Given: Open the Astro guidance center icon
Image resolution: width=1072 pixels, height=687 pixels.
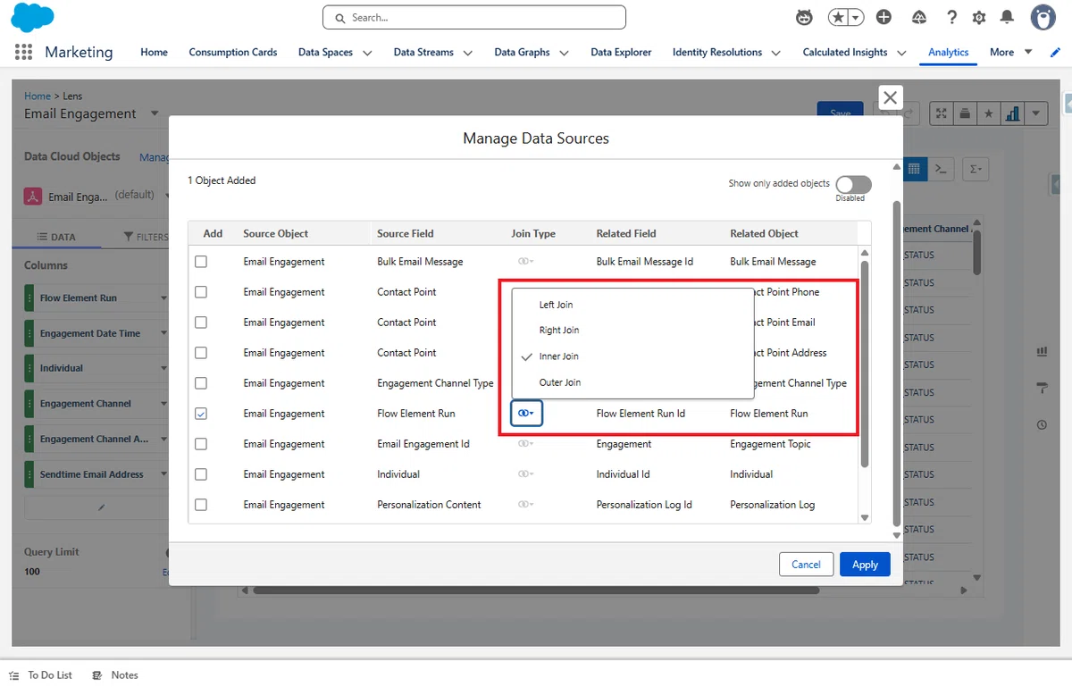Looking at the screenshot, I should click(x=804, y=17).
